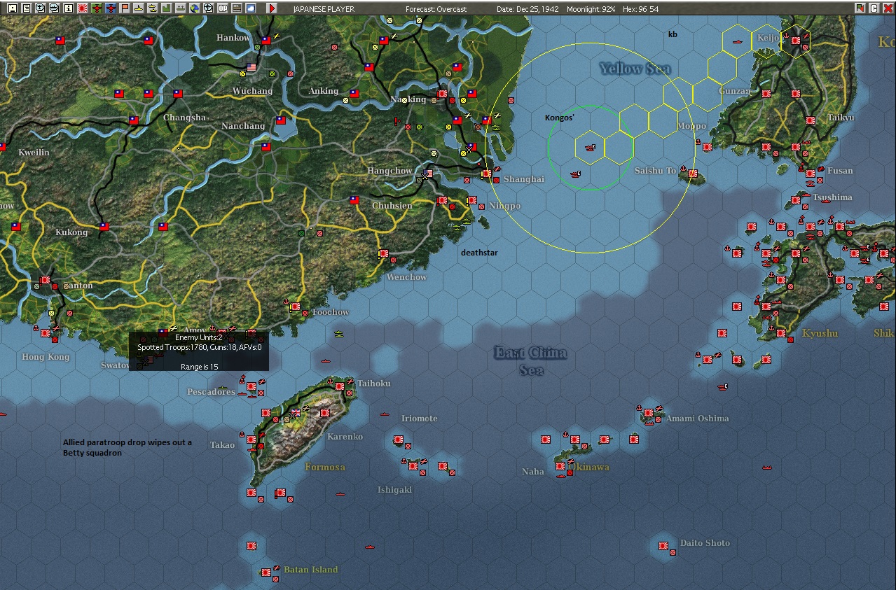
Task: Click the 'deathstar' map note label
Action: click(x=479, y=253)
